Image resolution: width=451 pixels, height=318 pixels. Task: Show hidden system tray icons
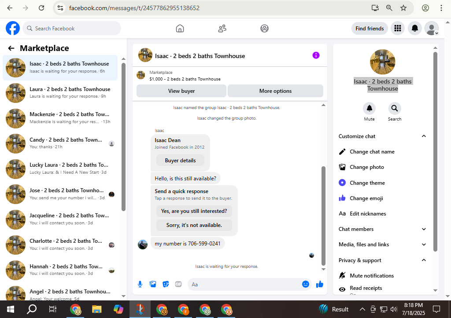pyautogui.click(x=362, y=309)
